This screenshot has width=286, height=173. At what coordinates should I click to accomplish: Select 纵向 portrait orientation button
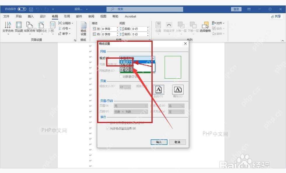pyautogui.click(x=158, y=90)
